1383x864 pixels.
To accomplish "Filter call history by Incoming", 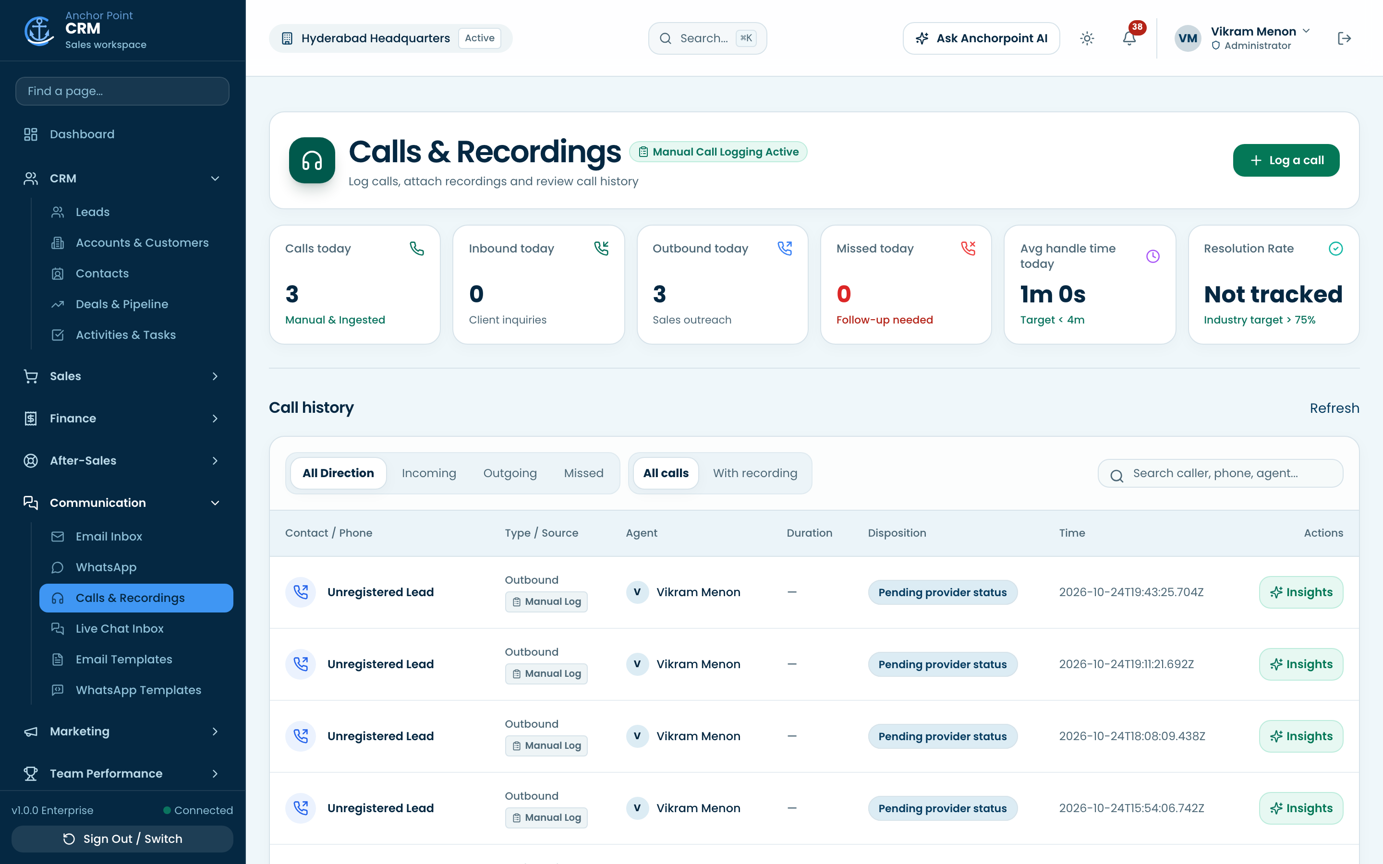I will point(429,473).
